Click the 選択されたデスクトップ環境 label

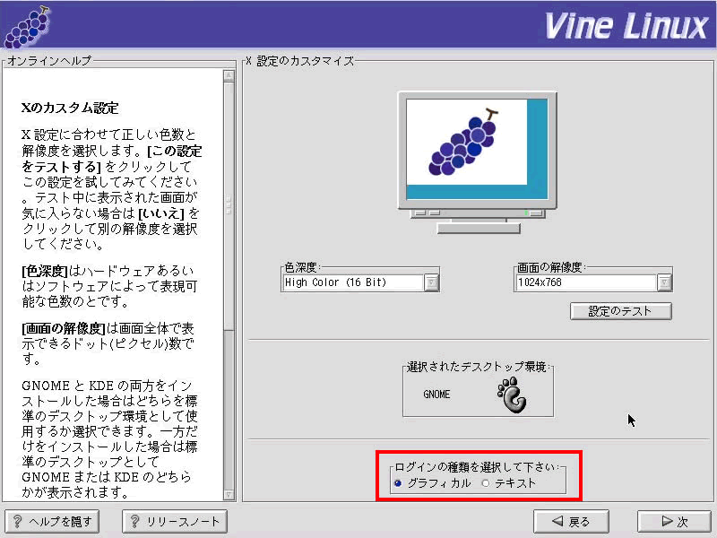pyautogui.click(x=477, y=367)
